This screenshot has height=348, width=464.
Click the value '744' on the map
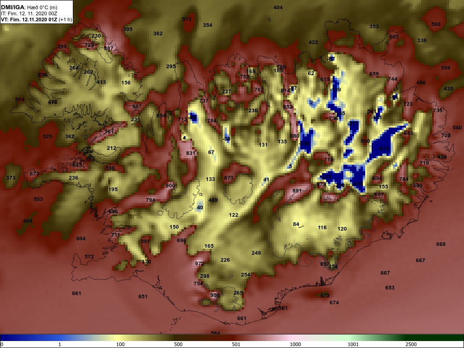(393, 79)
